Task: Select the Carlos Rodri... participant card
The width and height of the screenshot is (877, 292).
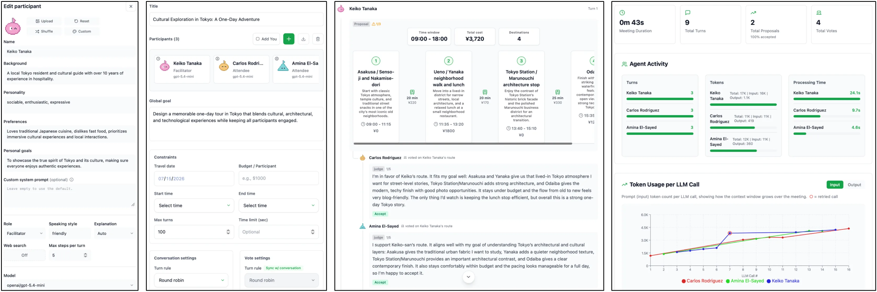Action: 241,70
